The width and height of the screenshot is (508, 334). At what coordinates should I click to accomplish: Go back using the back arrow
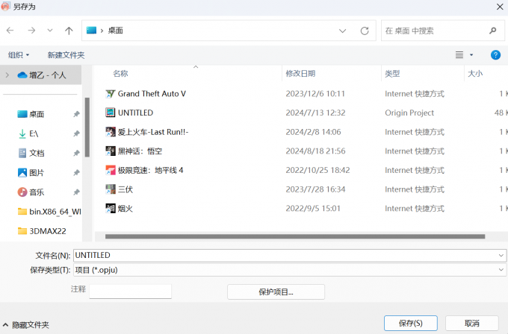coord(10,31)
